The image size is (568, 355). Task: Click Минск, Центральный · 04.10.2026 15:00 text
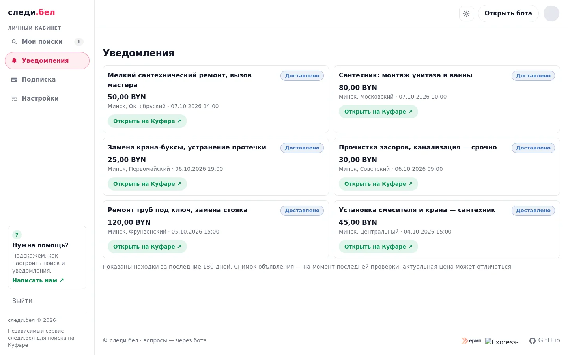coord(395,232)
